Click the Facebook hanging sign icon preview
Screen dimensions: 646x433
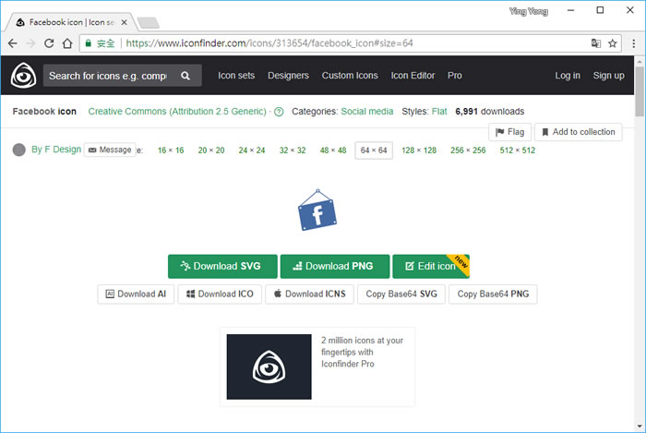(317, 210)
